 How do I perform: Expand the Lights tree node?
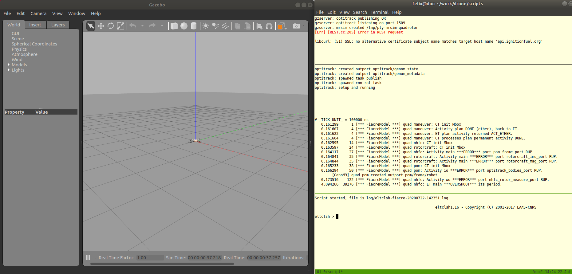pyautogui.click(x=9, y=70)
